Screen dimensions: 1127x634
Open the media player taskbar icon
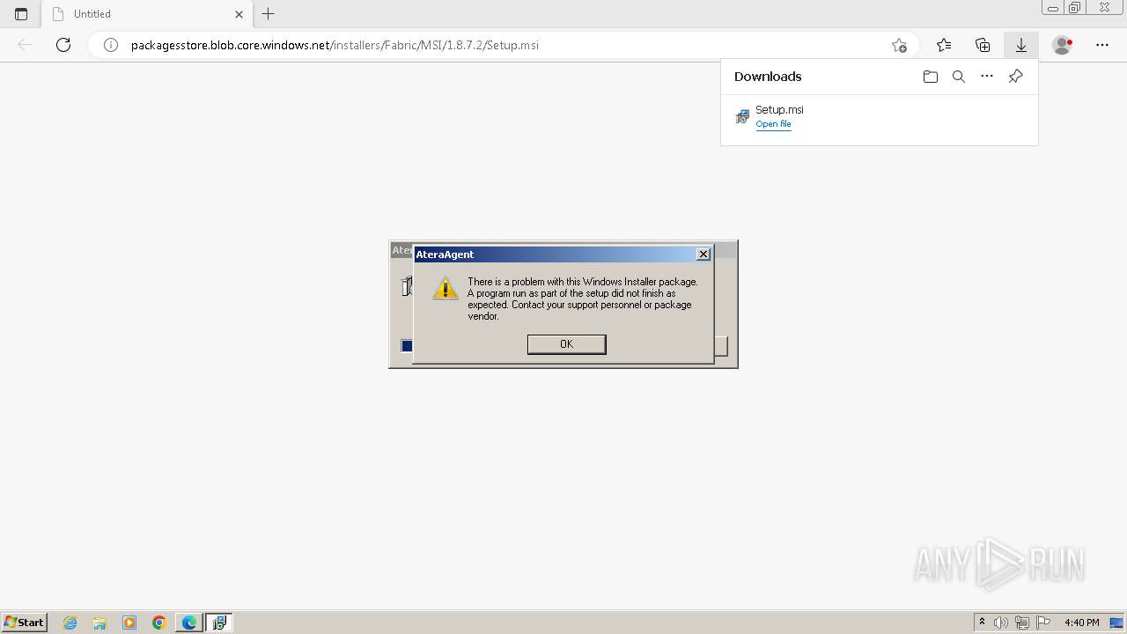pos(129,623)
